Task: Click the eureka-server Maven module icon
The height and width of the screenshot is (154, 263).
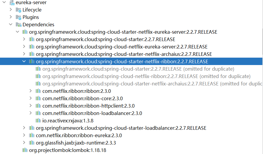Action: click(x=12, y=3)
